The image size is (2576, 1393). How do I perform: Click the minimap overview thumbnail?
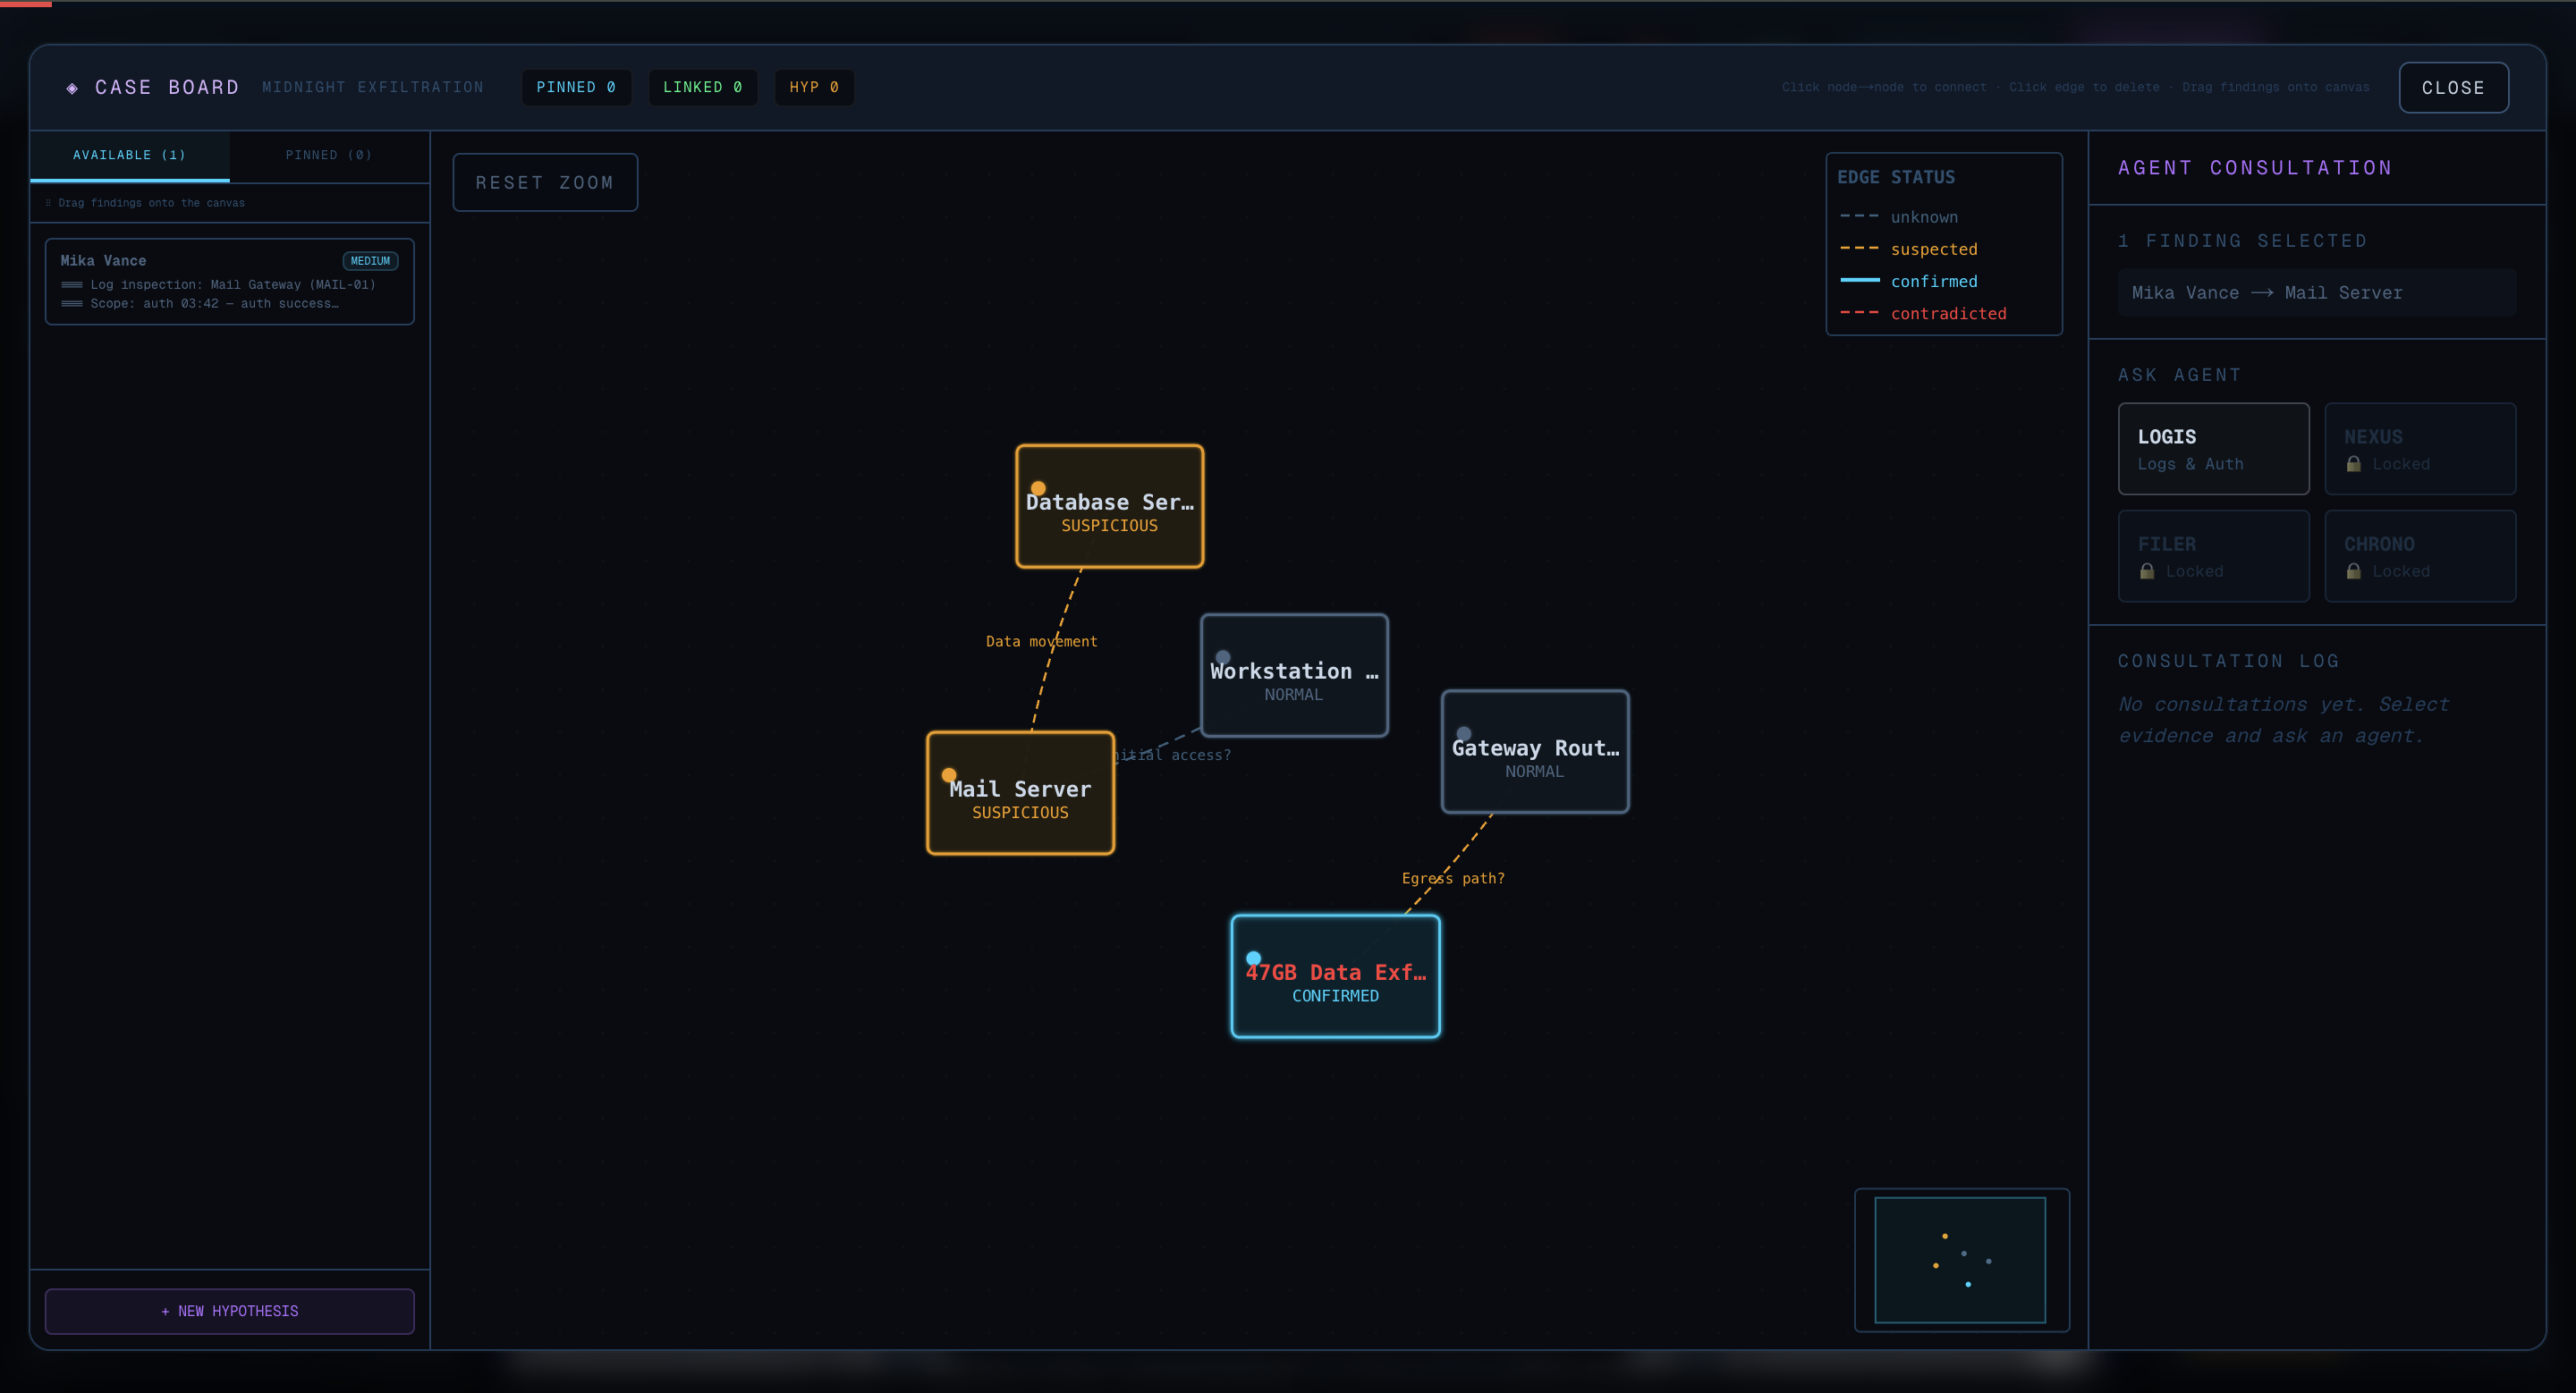[x=1960, y=1259]
